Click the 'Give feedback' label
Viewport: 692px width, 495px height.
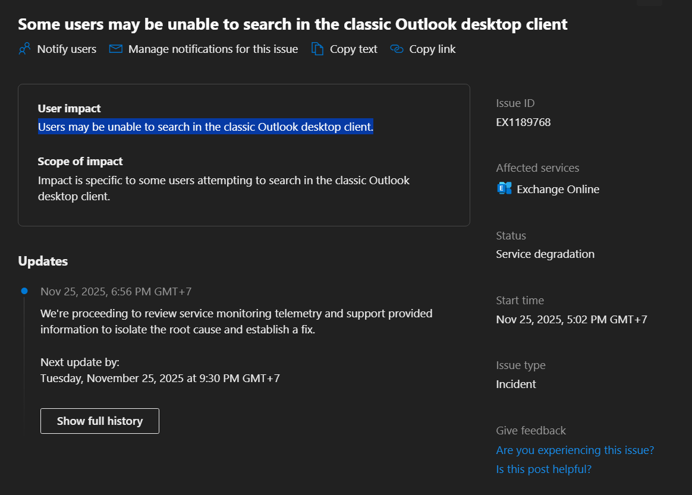pos(531,431)
